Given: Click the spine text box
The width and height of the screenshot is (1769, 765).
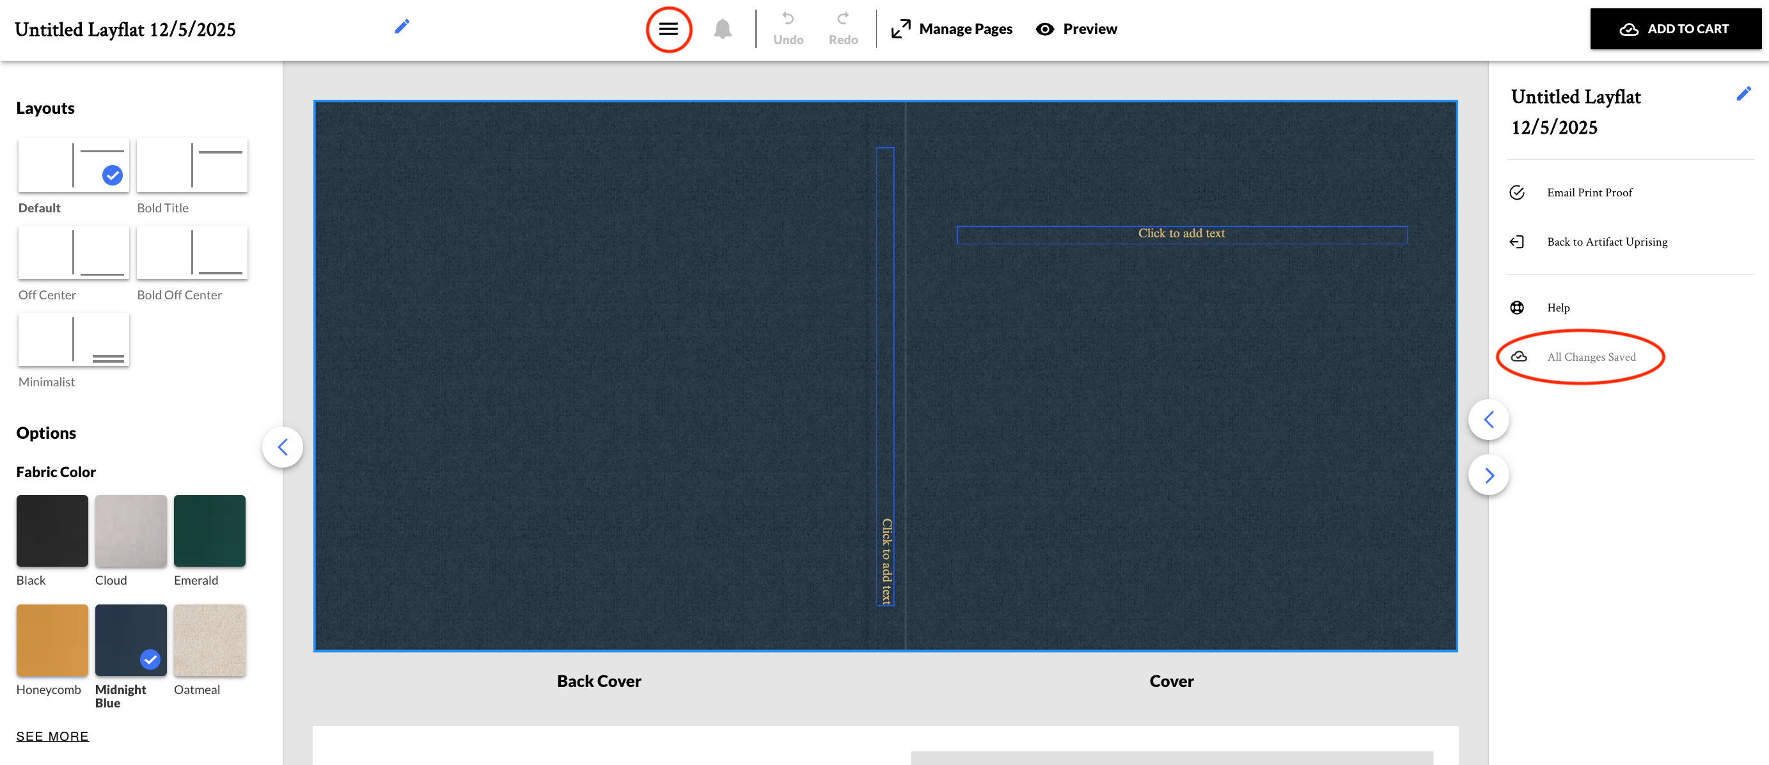Looking at the screenshot, I should [884, 375].
